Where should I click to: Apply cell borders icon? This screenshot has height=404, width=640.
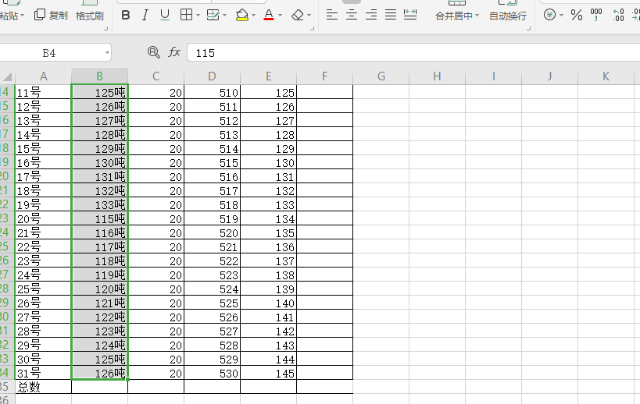[186, 15]
